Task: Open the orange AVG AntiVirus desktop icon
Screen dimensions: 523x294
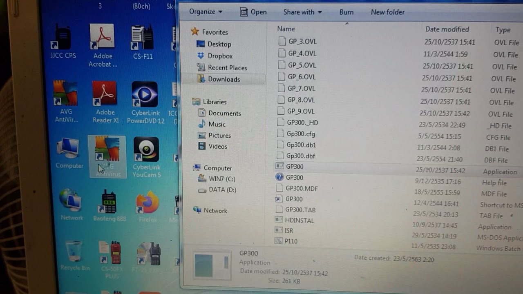Action: coord(65,101)
